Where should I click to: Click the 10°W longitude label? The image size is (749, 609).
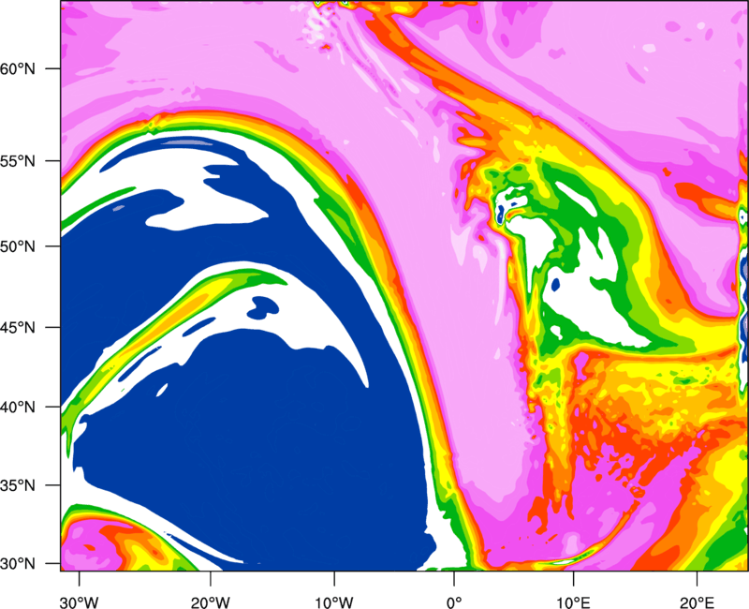[334, 602]
